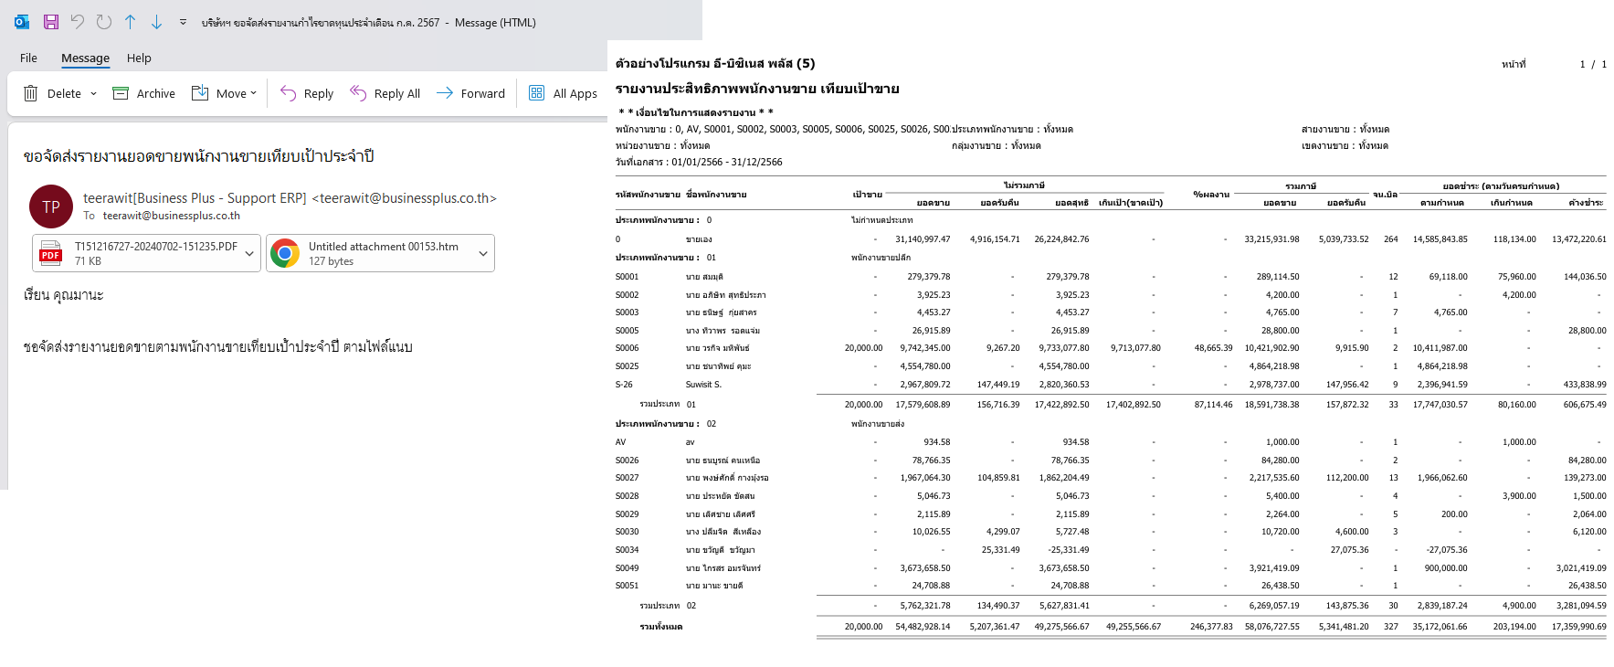Archive this message
The image size is (1614, 667).
143,93
